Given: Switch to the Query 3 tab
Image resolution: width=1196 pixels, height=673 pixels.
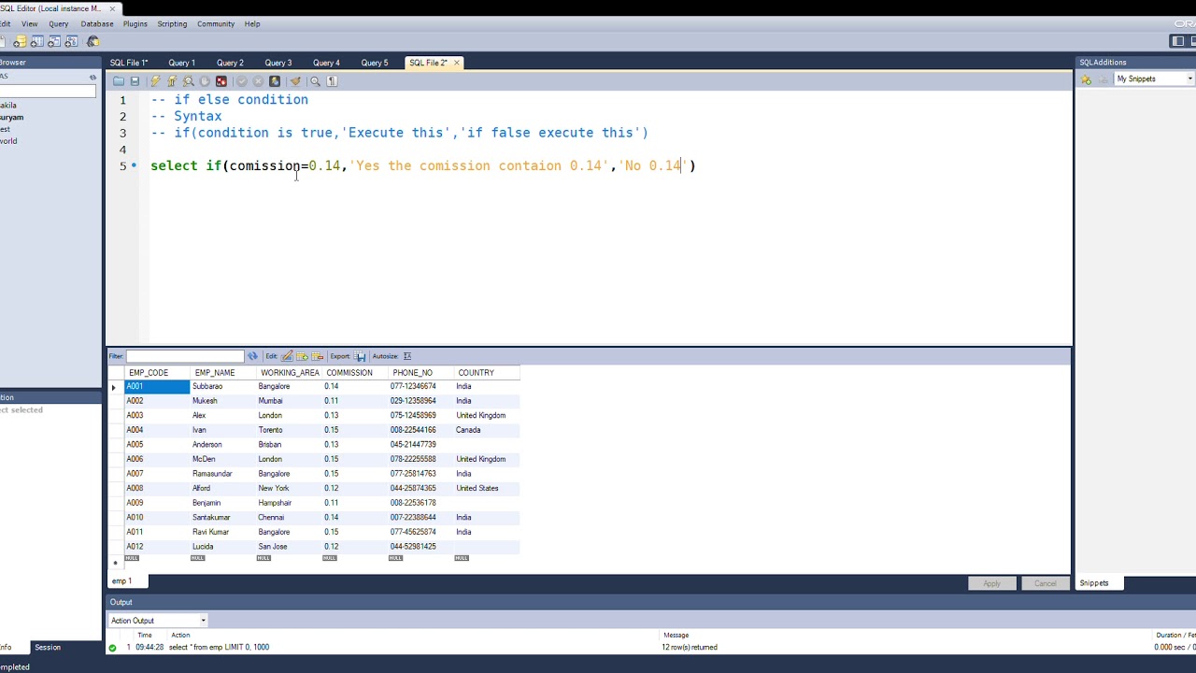Looking at the screenshot, I should tap(278, 63).
